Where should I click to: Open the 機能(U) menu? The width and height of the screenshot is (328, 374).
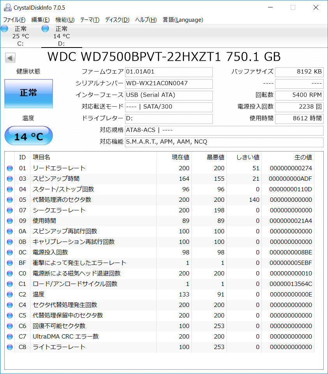coord(65,20)
